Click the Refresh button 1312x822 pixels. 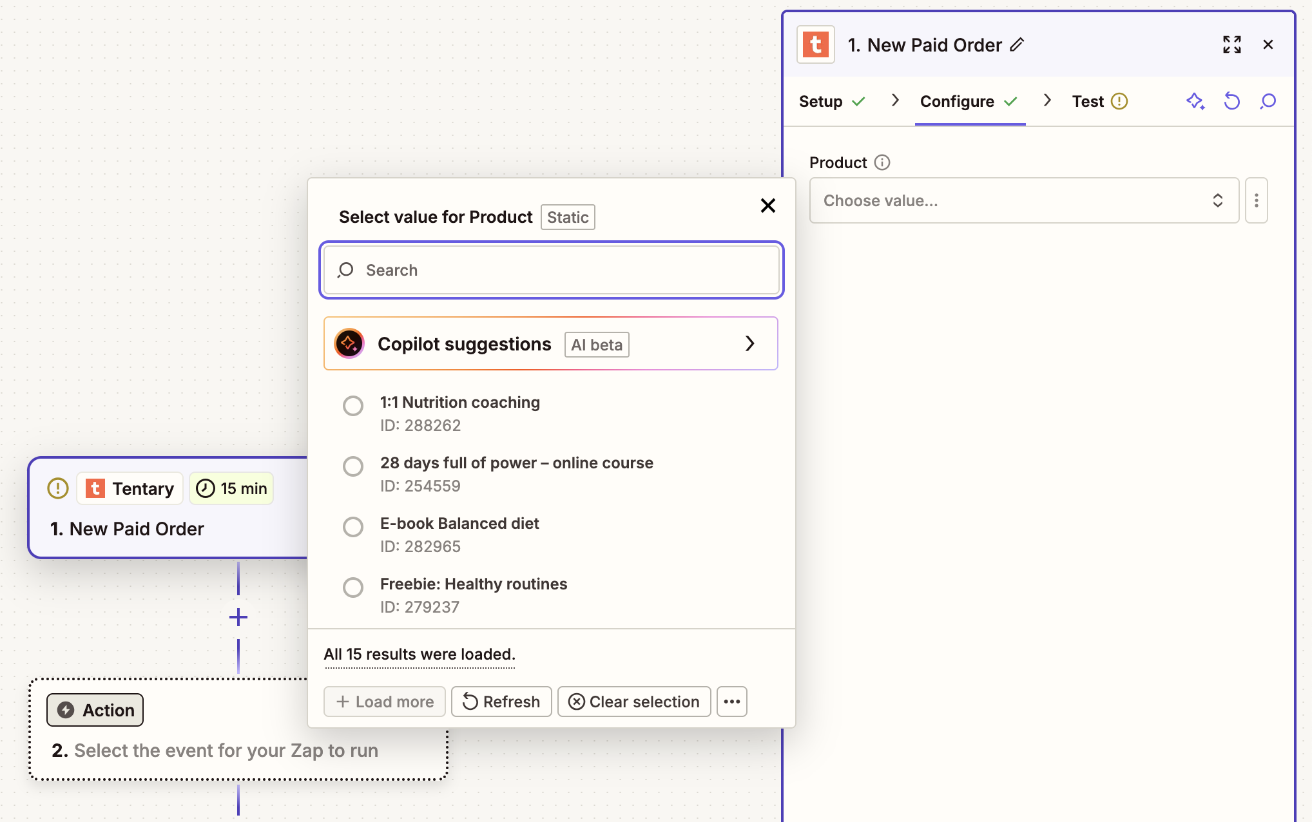pyautogui.click(x=501, y=702)
